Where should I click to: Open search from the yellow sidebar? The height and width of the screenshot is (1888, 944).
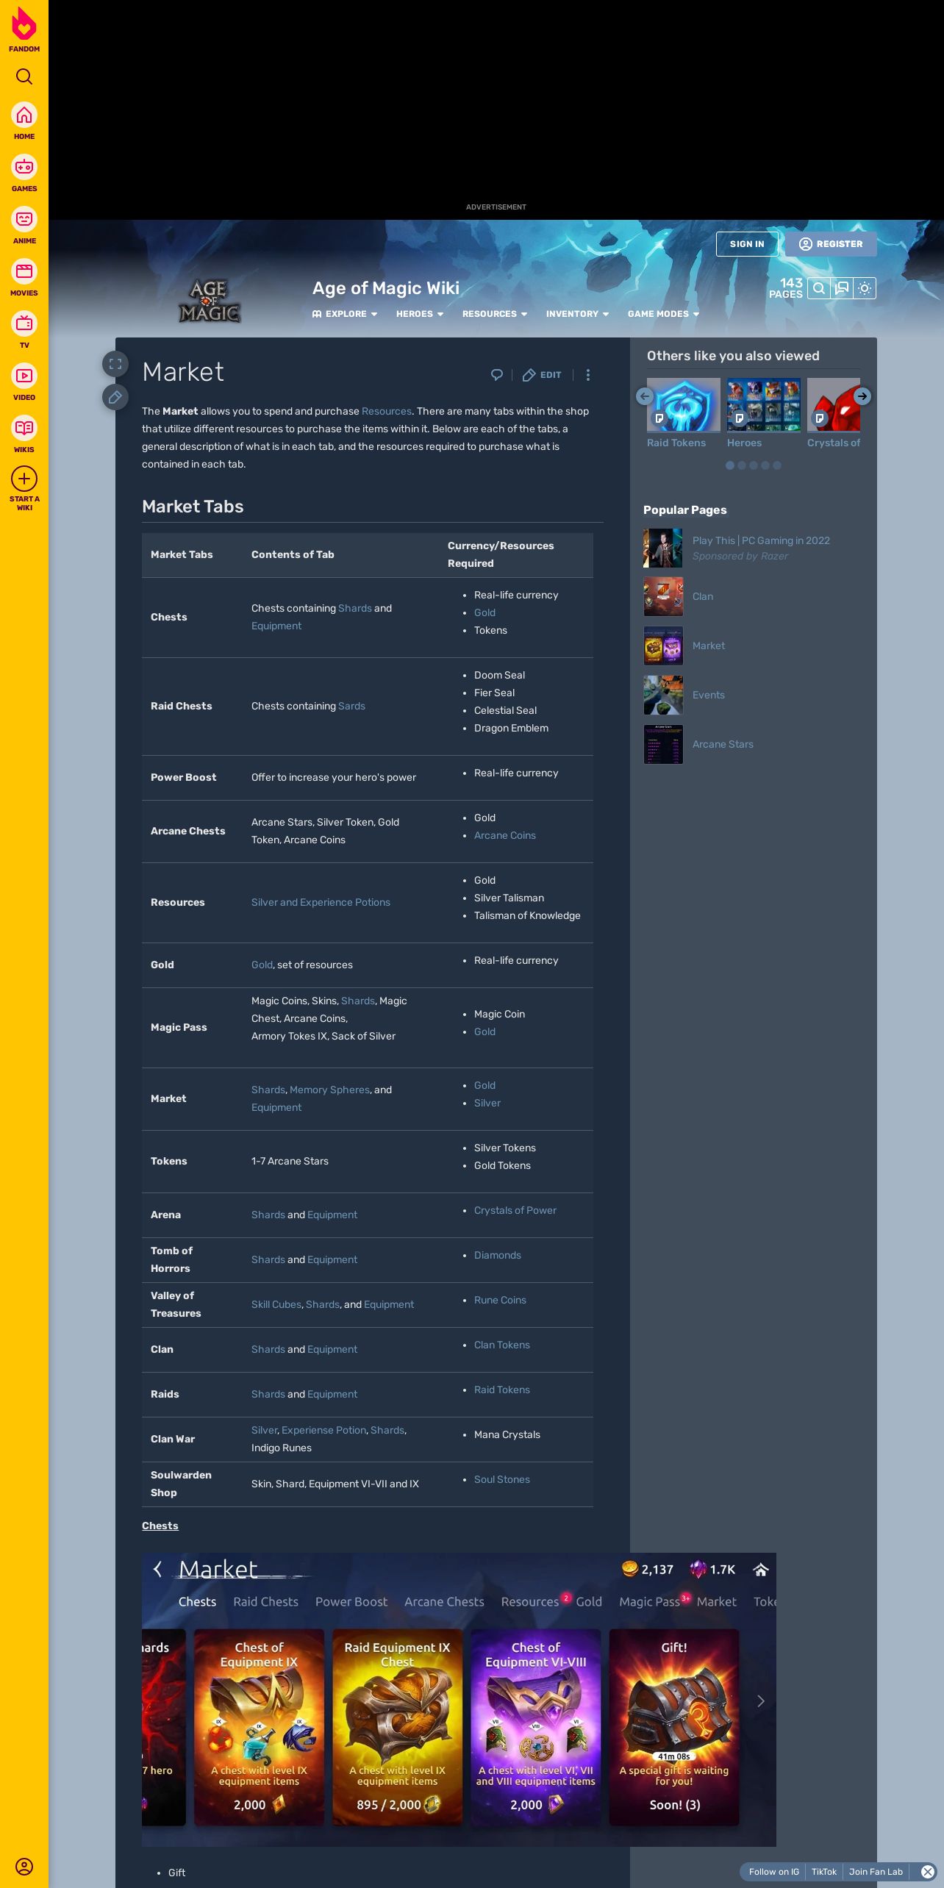24,76
